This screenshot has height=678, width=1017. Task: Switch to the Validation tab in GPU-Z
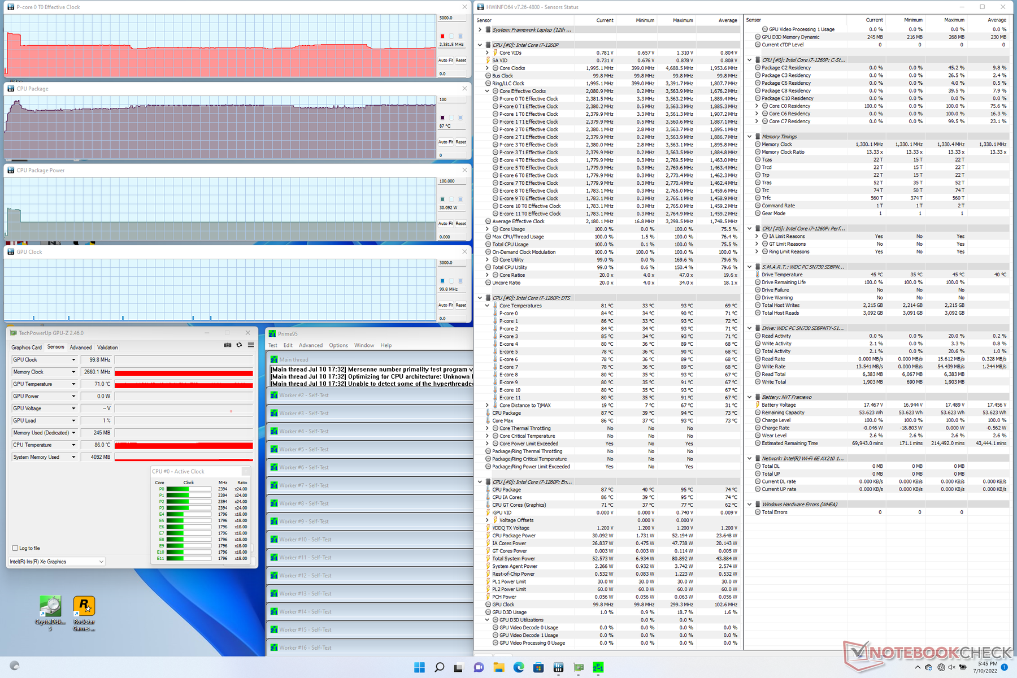coord(107,347)
